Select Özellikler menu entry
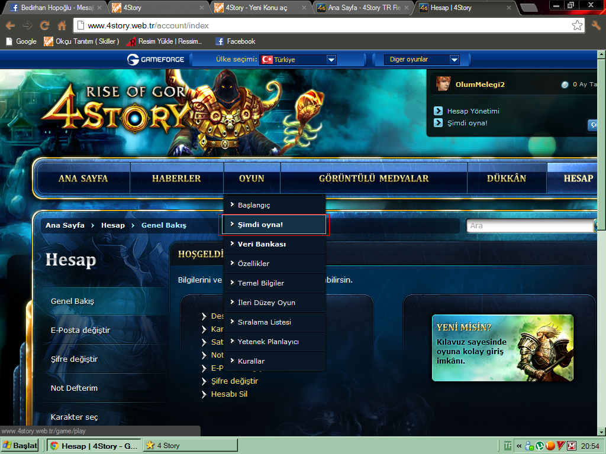The height and width of the screenshot is (454, 606). (x=275, y=264)
